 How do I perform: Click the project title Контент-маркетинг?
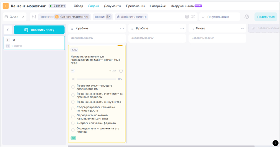28,6
